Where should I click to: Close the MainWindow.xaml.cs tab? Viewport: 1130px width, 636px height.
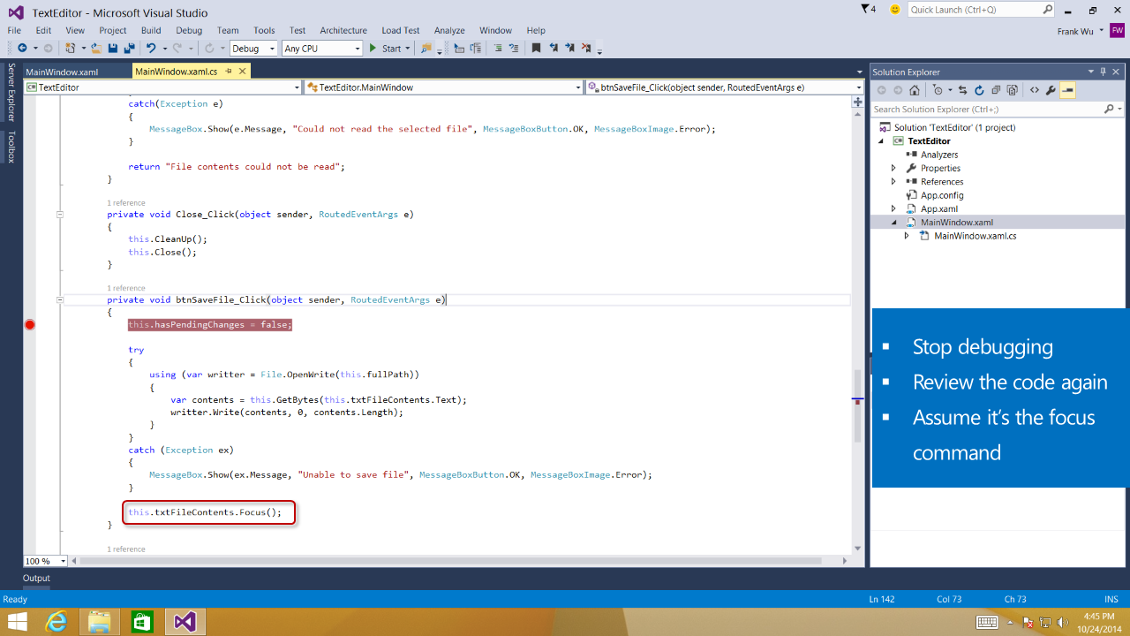click(242, 72)
